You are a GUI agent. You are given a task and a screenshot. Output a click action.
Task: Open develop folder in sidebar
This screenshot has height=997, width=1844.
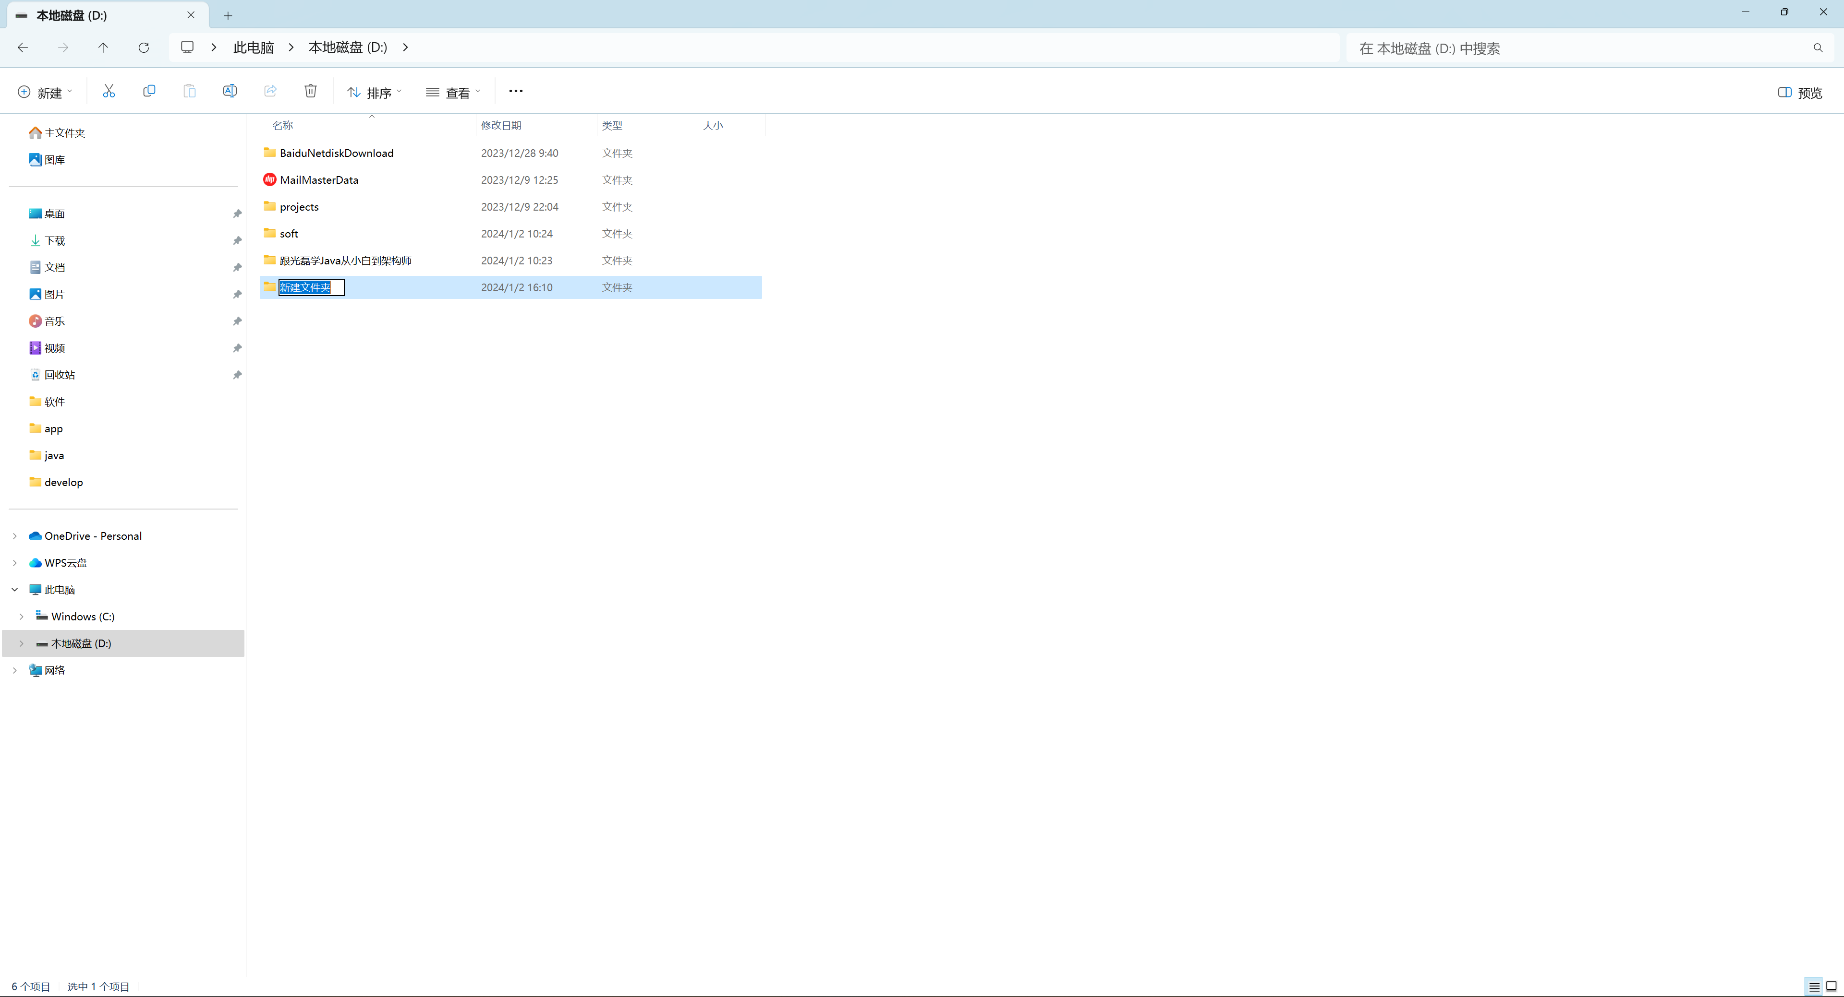click(56, 483)
